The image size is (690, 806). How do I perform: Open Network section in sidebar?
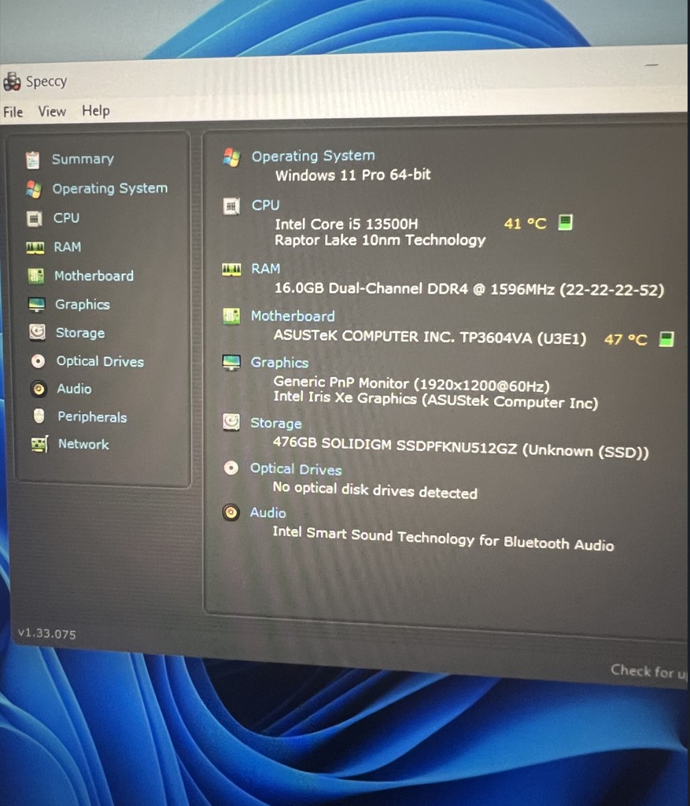[83, 444]
